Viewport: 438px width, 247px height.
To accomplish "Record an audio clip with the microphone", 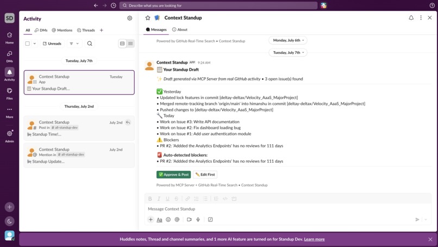I will coord(198,220).
